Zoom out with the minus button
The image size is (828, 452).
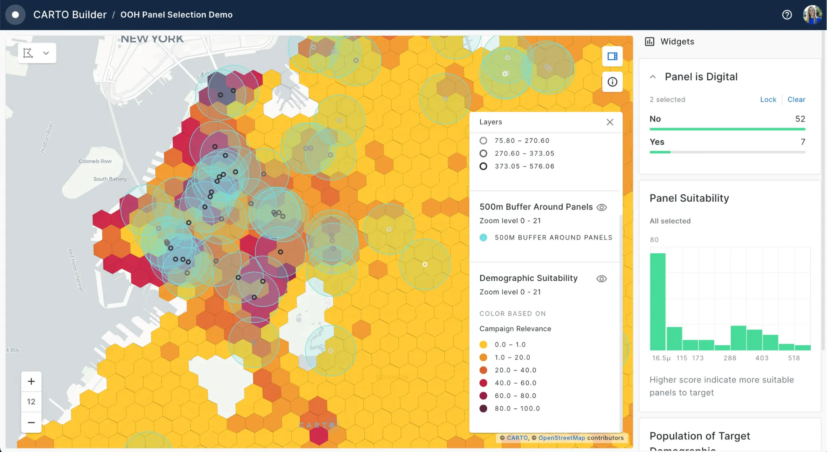(x=31, y=422)
